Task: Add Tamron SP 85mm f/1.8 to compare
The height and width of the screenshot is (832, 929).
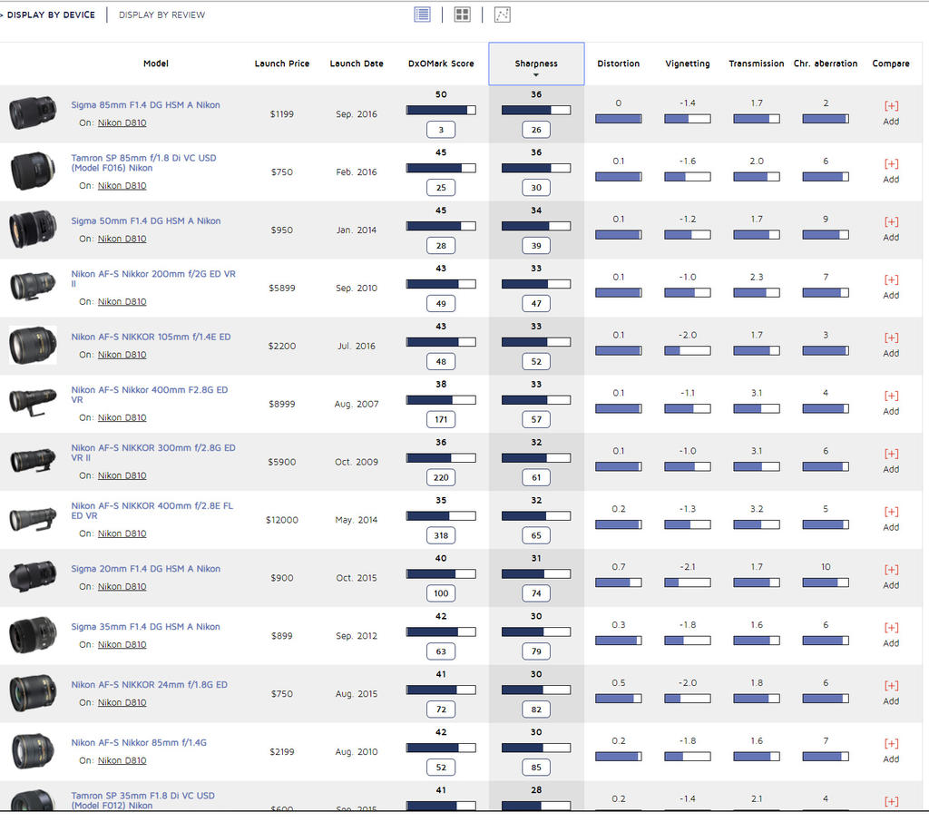Action: point(891,171)
